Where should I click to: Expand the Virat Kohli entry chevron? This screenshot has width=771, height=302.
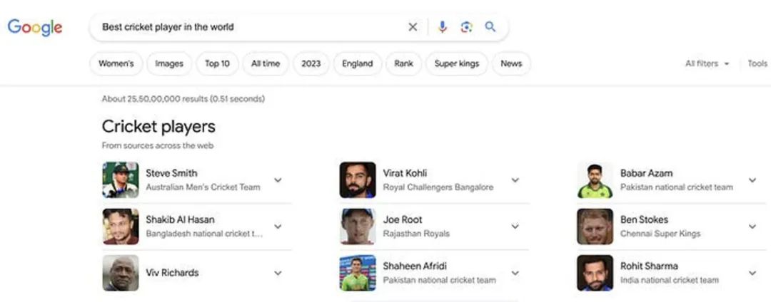515,180
